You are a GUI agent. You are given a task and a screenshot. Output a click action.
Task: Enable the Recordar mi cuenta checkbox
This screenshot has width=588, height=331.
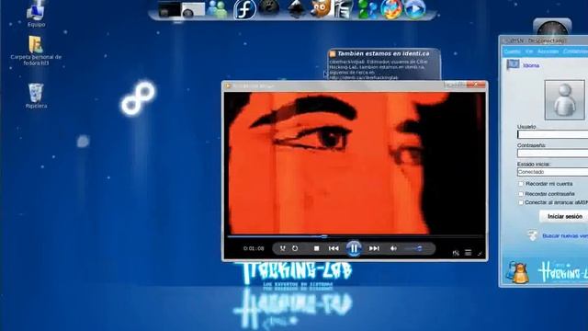[521, 184]
